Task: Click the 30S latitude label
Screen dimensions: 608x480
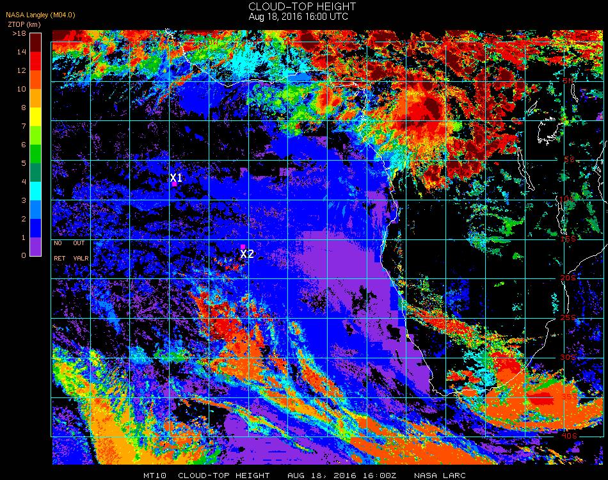Action: (x=568, y=357)
